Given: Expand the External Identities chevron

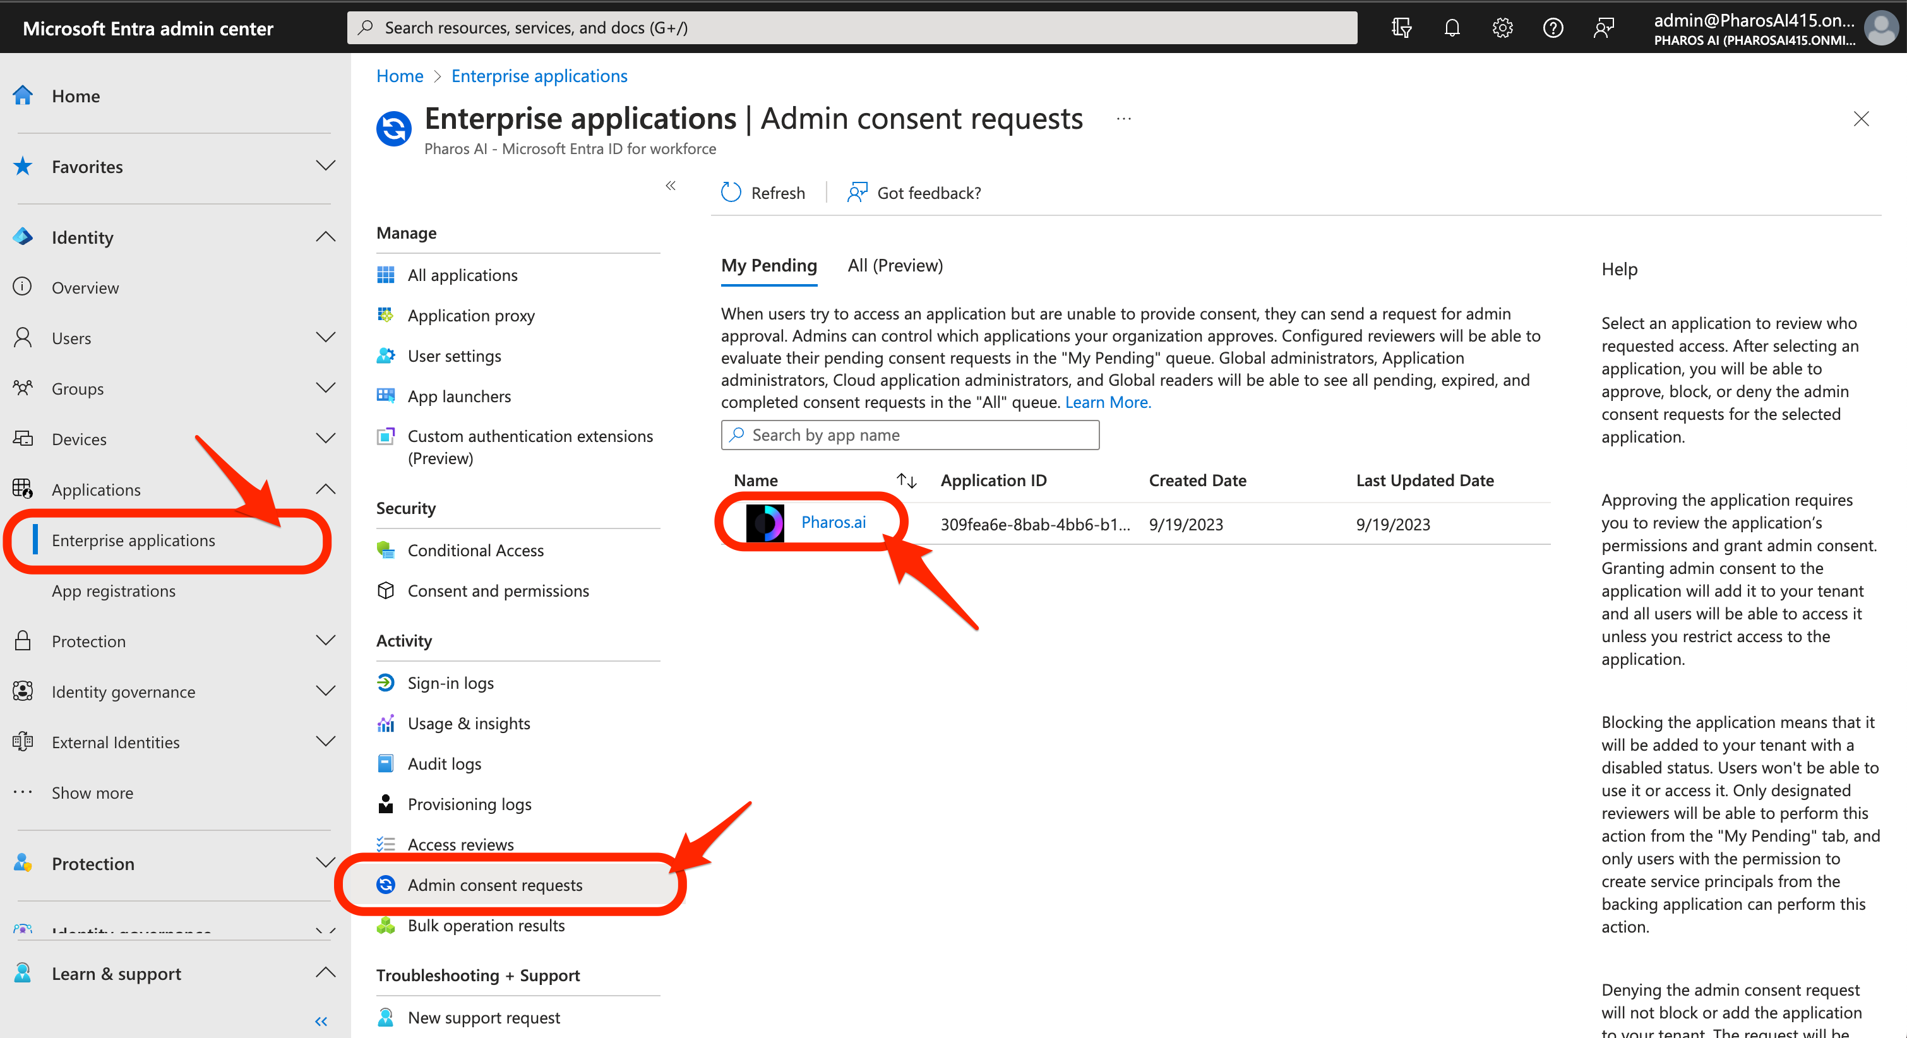Looking at the screenshot, I should point(326,741).
